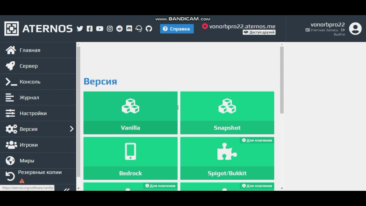The width and height of the screenshot is (366, 206).
Task: Click the restore arrow icon for backups
Action: tap(10, 176)
